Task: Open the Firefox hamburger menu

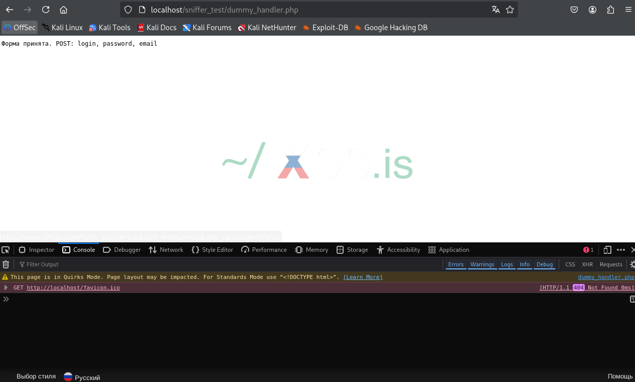Action: (x=628, y=10)
